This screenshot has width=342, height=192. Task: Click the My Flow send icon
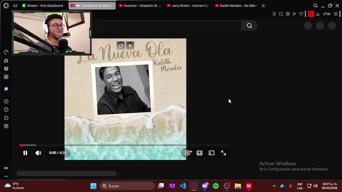[x=294, y=14]
